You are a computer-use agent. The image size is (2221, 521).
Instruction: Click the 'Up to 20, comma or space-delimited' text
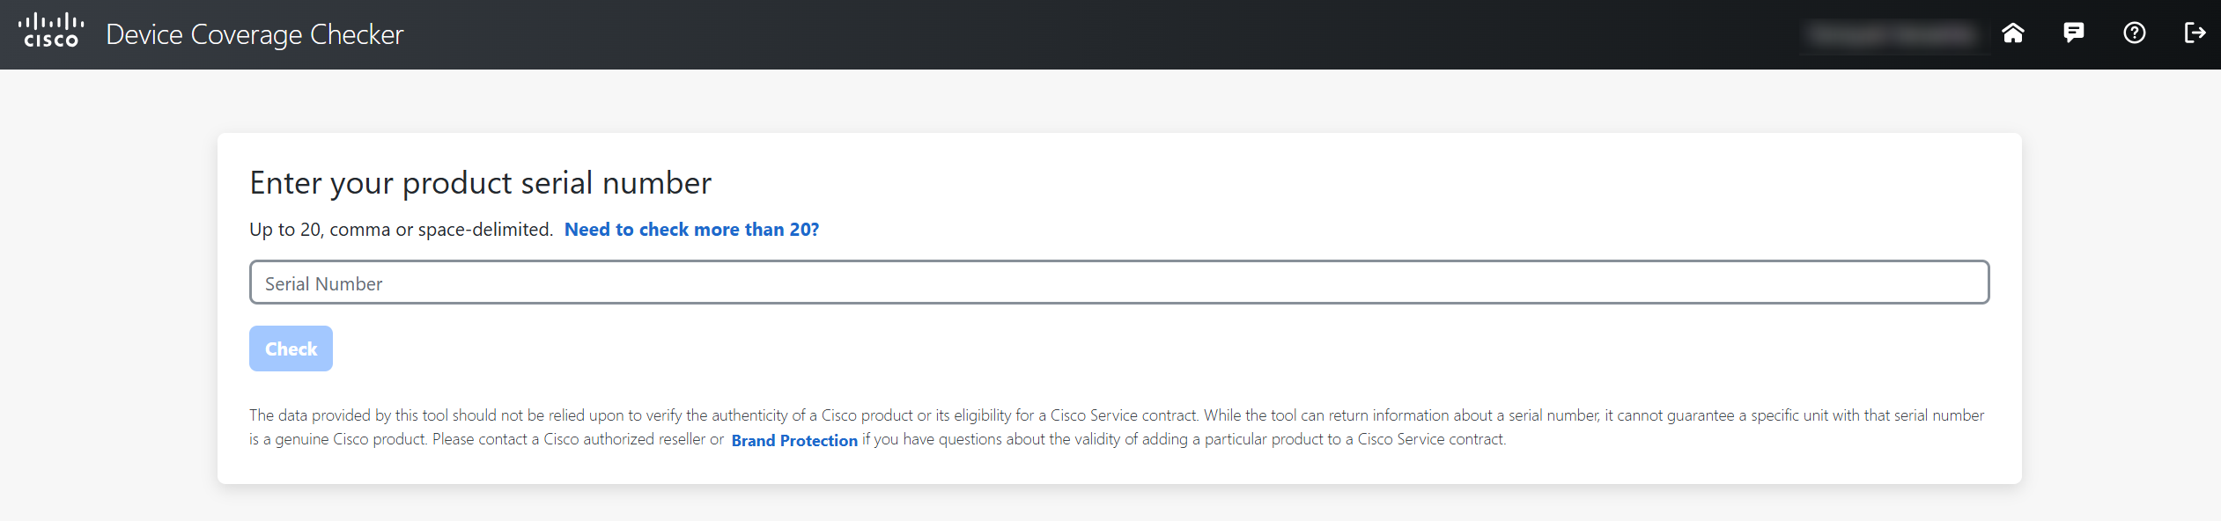tap(401, 230)
